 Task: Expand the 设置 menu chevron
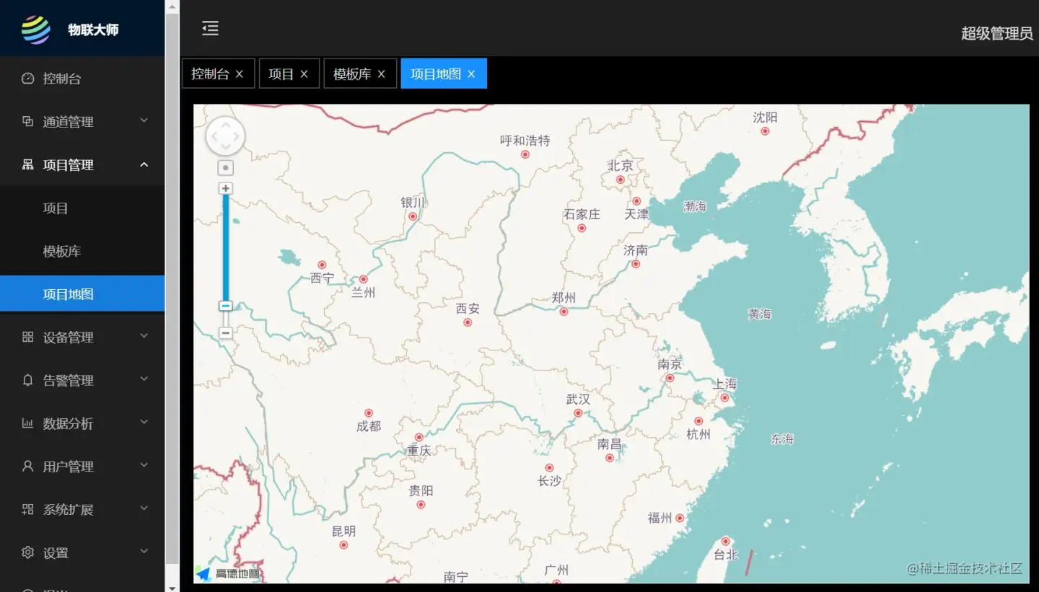144,552
